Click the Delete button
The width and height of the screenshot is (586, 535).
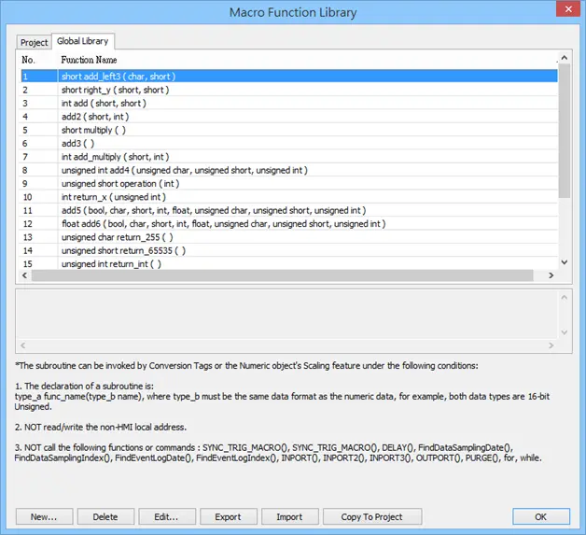tap(105, 516)
